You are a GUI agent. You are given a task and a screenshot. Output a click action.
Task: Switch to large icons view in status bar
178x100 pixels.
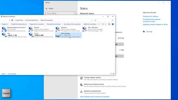click(x=114, y=74)
